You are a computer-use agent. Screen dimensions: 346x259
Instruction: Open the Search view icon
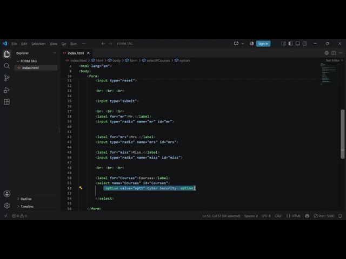[x=6, y=66]
